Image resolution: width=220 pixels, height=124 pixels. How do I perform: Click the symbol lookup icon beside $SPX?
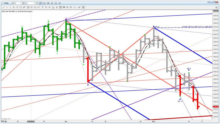23,3
